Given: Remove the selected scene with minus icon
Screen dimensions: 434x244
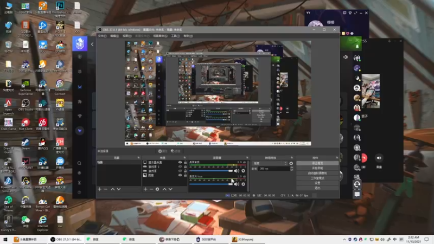Looking at the screenshot, I should [x=105, y=189].
